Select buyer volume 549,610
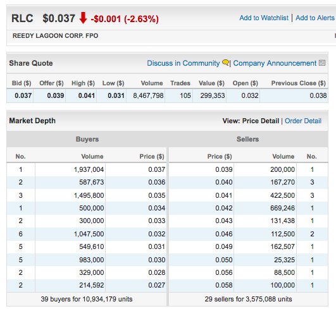The width and height of the screenshot is (336, 316). 92,246
